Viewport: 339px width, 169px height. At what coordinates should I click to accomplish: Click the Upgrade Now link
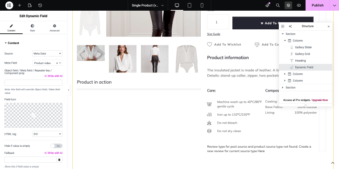[x=319, y=100]
